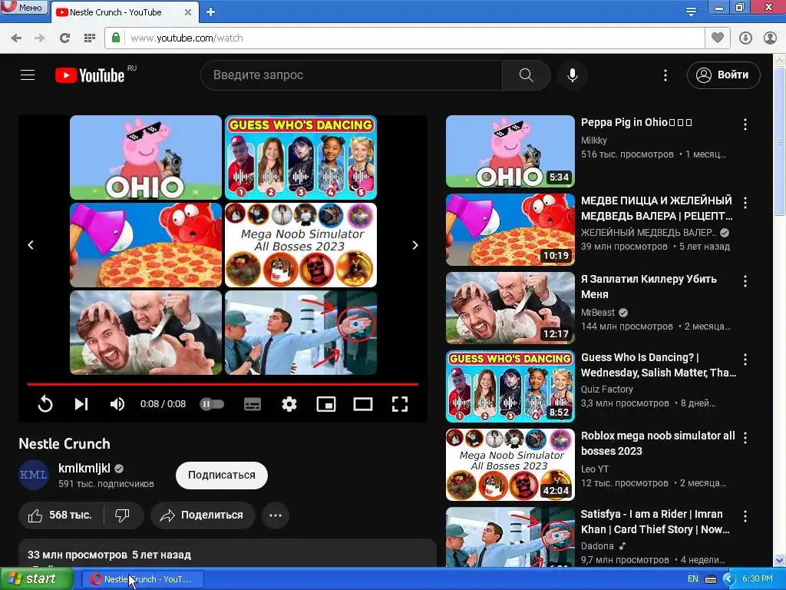This screenshot has width=786, height=590.
Task: Click the magnifier search button
Action: coord(527,75)
